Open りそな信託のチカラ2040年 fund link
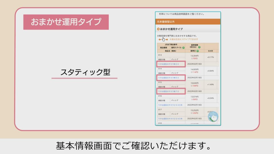 click(170, 119)
